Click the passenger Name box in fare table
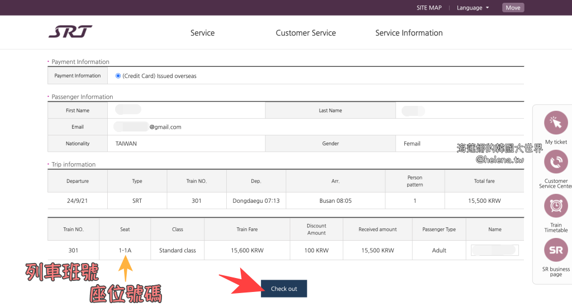The height and width of the screenshot is (307, 572). click(x=494, y=250)
